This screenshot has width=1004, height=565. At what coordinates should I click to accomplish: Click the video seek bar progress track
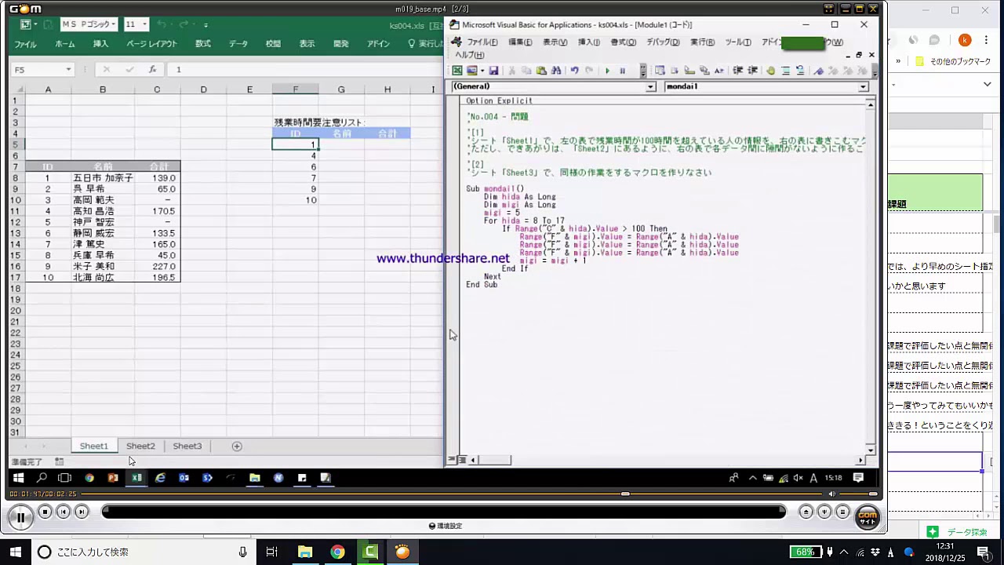point(443,512)
